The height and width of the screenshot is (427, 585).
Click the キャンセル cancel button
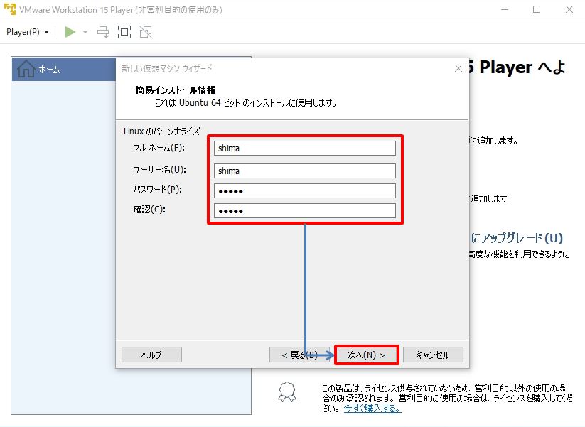433,355
